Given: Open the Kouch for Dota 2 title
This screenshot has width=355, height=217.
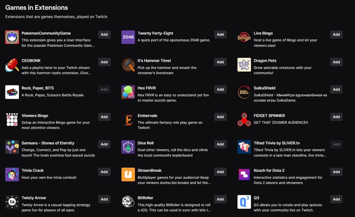Looking at the screenshot, I should click(x=269, y=170).
